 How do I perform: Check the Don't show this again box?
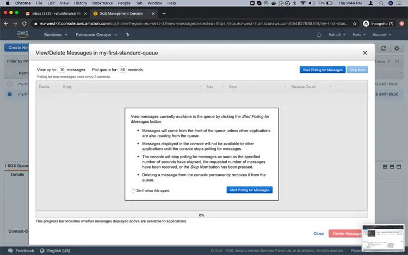tap(133, 190)
